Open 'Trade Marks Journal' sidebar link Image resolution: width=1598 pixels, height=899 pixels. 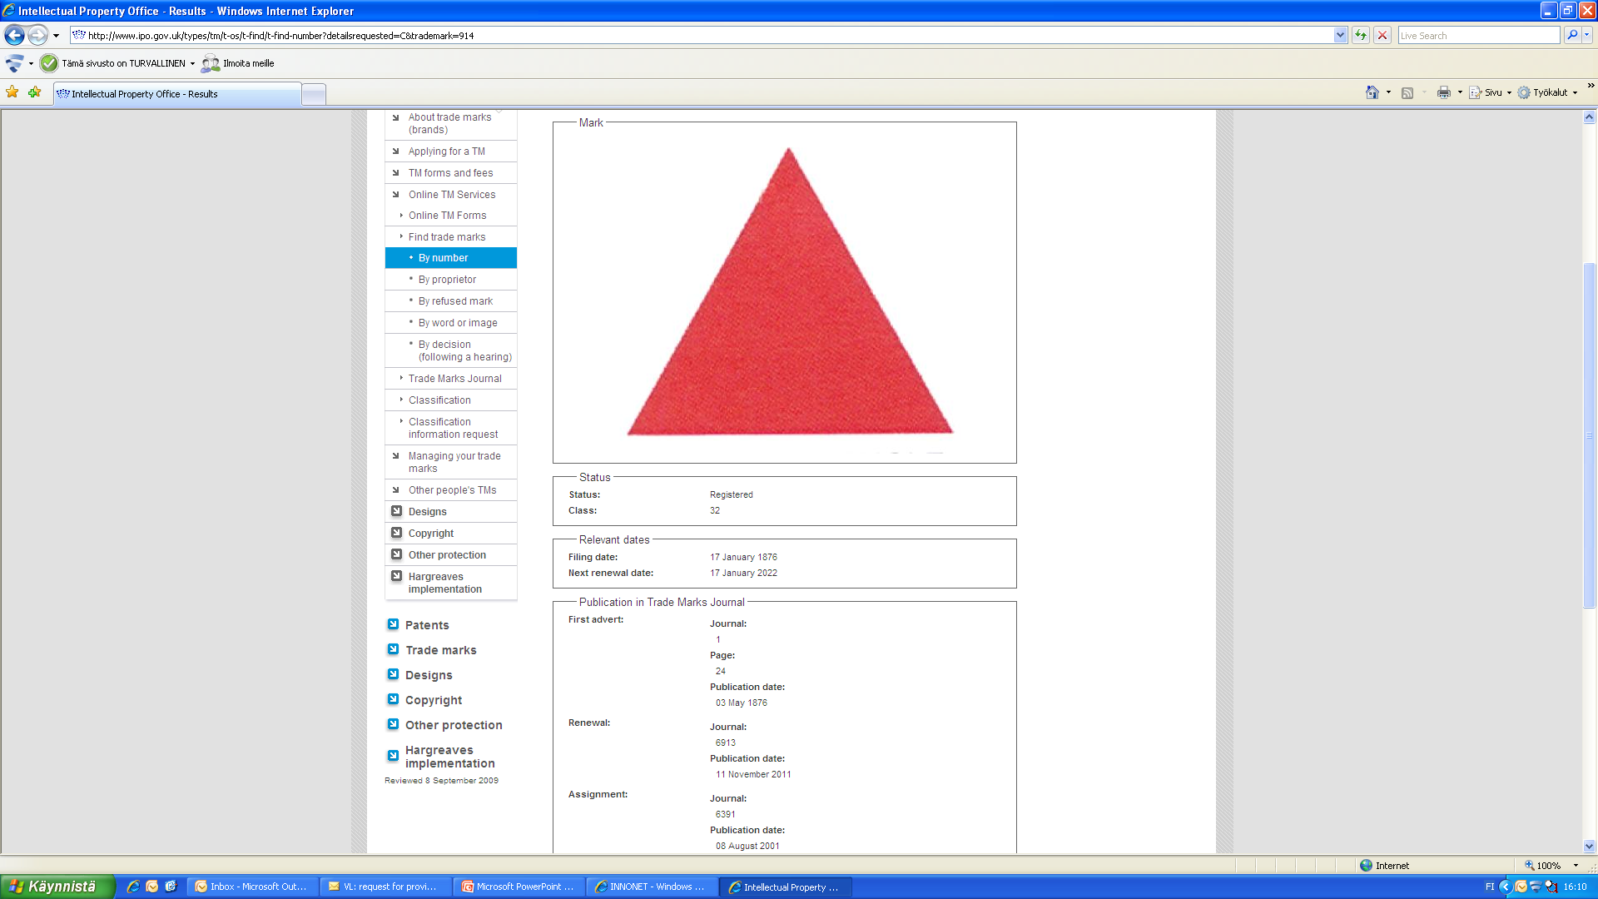pyautogui.click(x=454, y=379)
